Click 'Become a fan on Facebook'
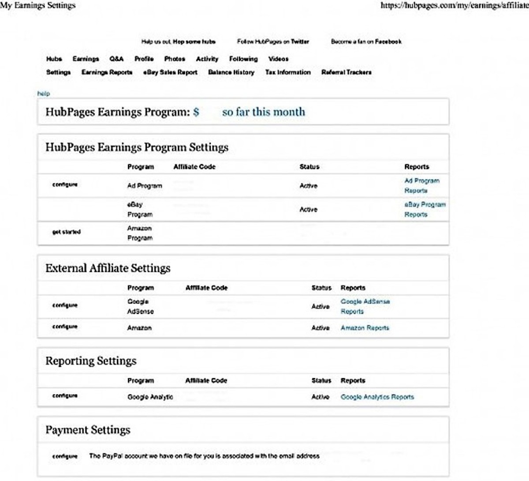Image resolution: width=529 pixels, height=481 pixels. coord(366,41)
